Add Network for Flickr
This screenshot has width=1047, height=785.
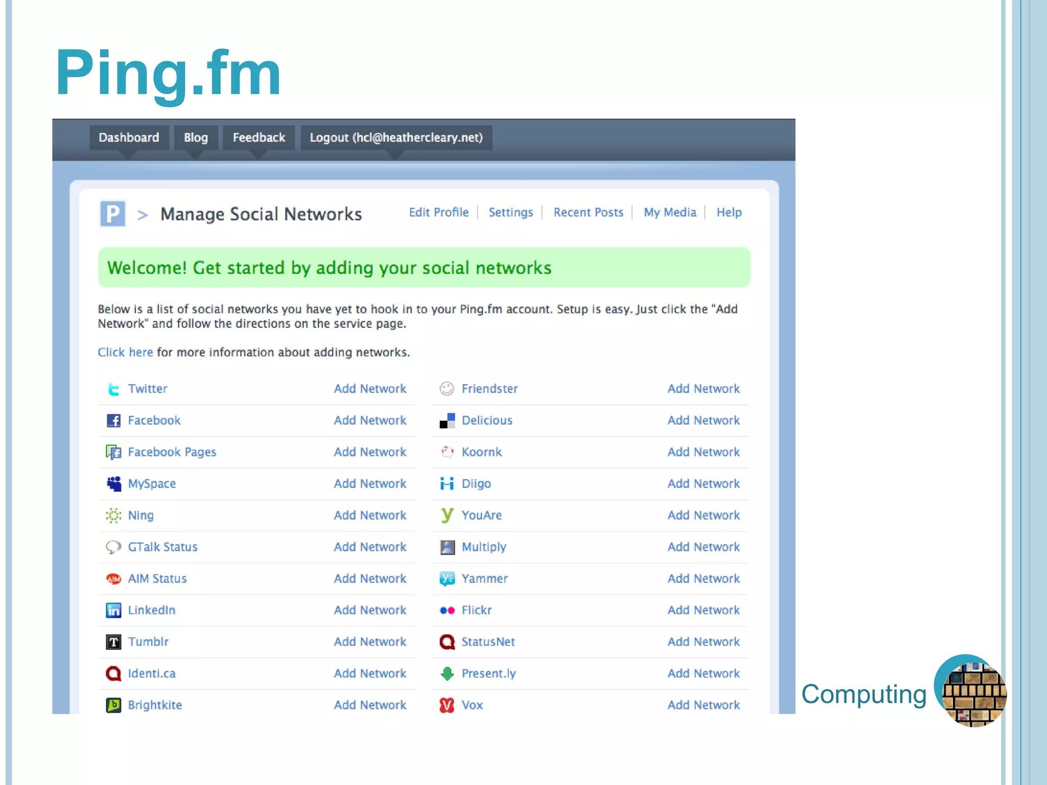click(x=704, y=610)
